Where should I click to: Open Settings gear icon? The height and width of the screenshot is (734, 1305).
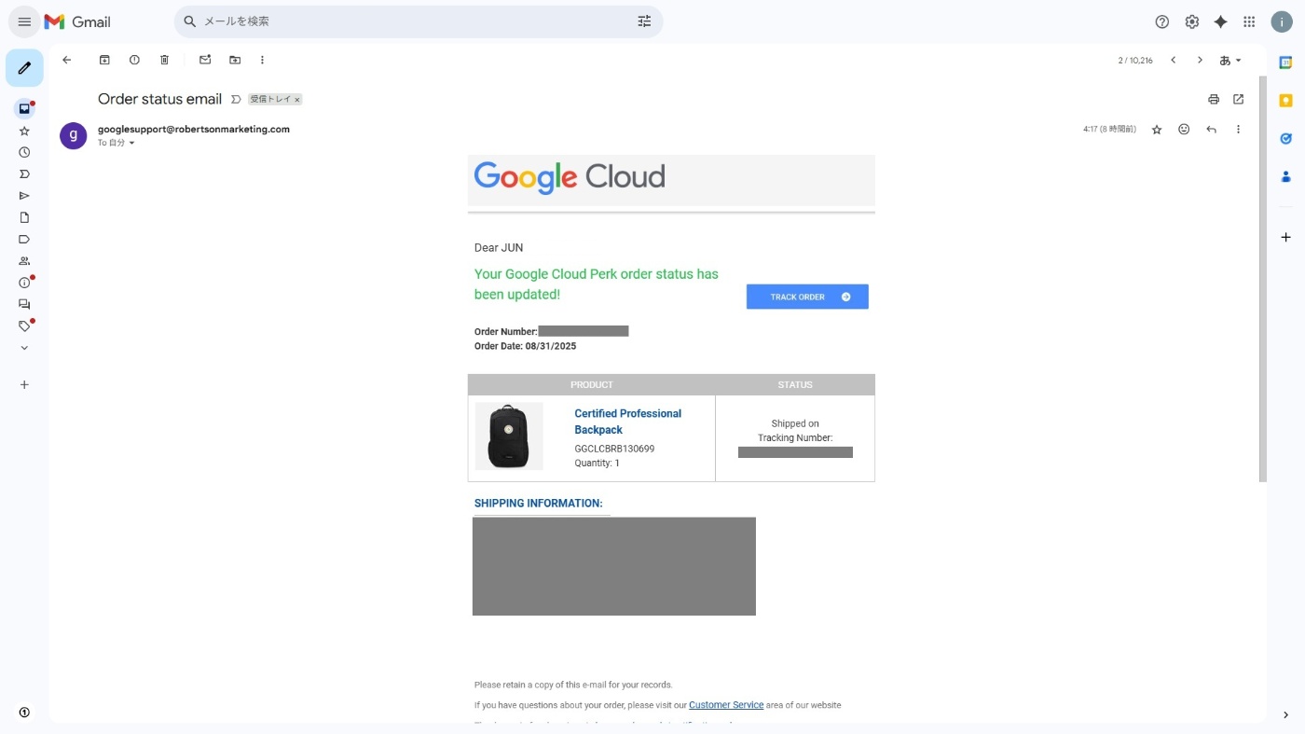point(1191,21)
